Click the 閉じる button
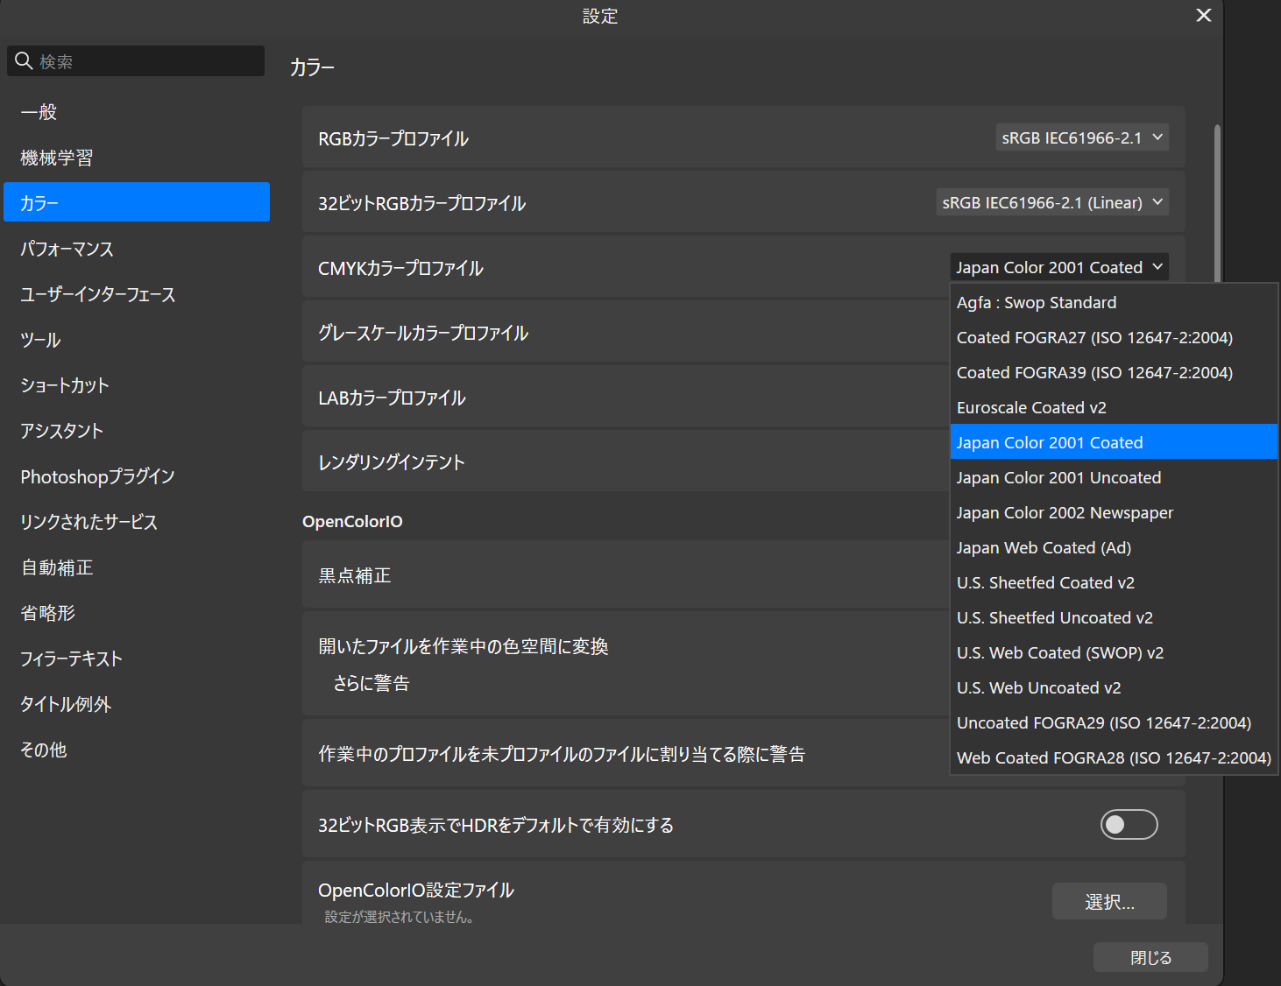The height and width of the screenshot is (986, 1281). [1150, 957]
